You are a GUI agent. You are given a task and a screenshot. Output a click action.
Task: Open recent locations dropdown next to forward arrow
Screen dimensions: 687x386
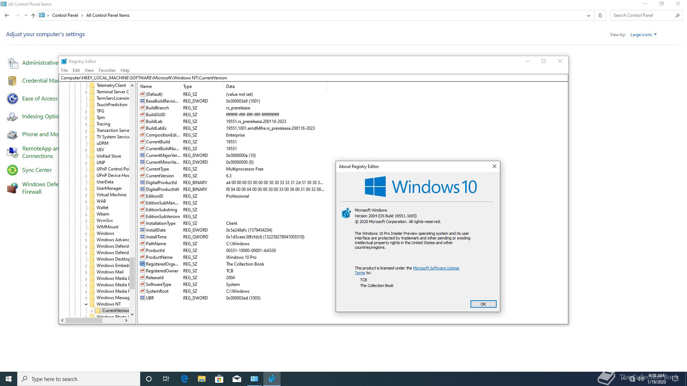(26, 15)
